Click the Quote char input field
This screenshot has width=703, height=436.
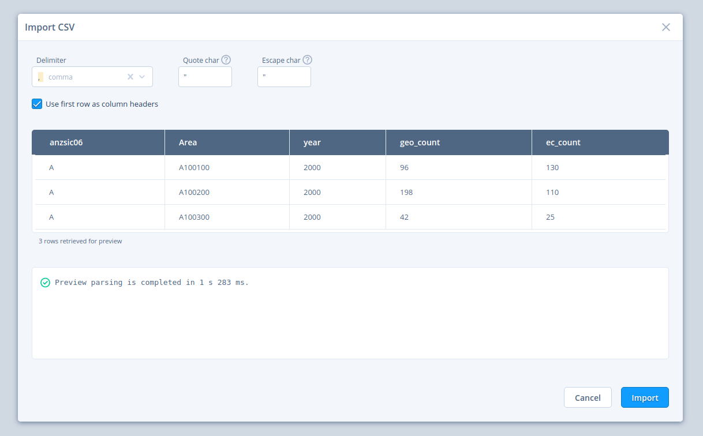pos(205,77)
